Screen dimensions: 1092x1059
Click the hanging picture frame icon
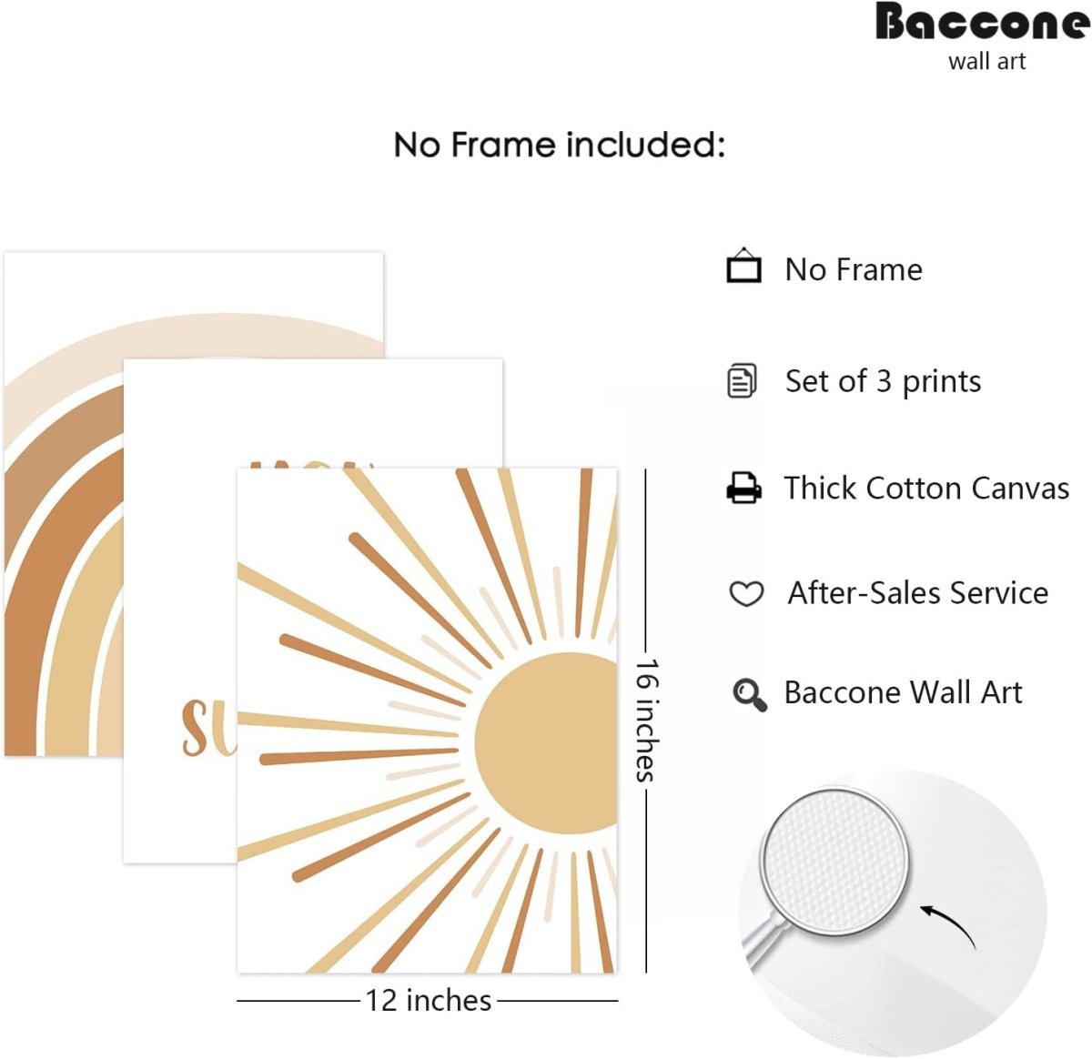(x=743, y=267)
